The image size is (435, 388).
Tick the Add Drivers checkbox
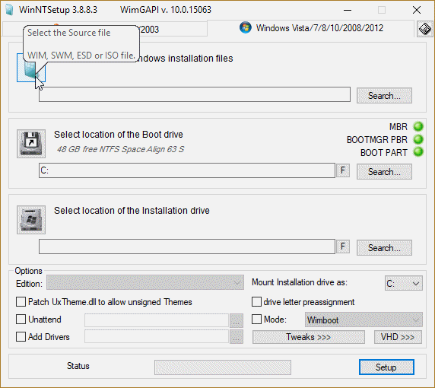[x=21, y=337]
